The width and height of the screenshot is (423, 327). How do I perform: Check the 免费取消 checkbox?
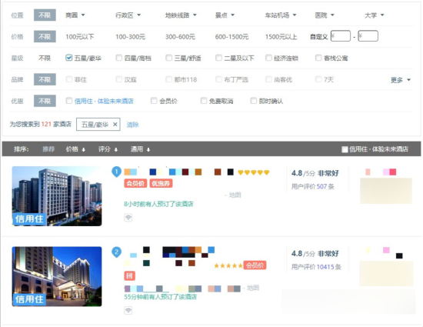point(204,101)
